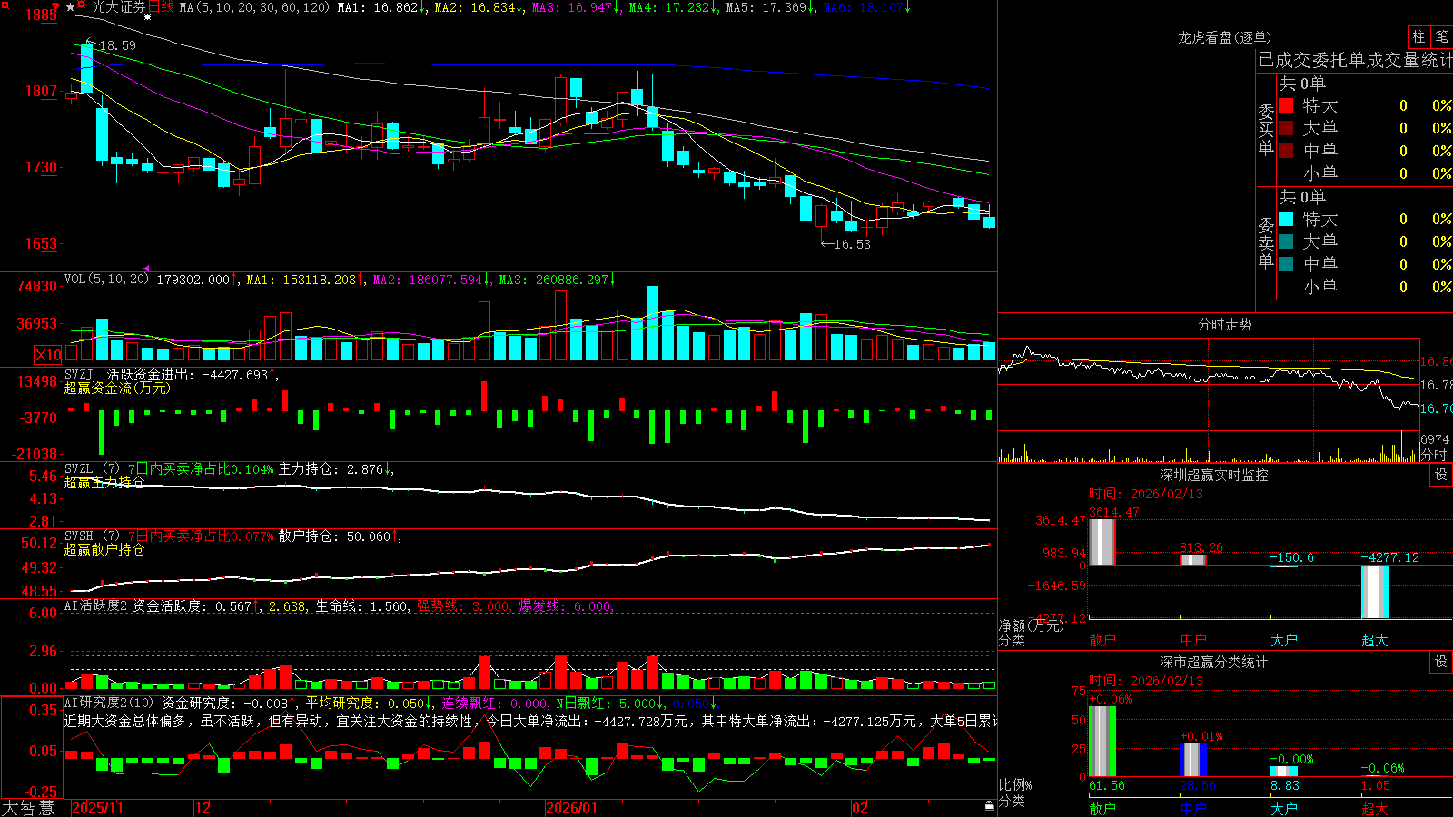Click the cyan 特大 sell-order color swatch
Viewport: 1453px width, 817px height.
(x=1286, y=219)
